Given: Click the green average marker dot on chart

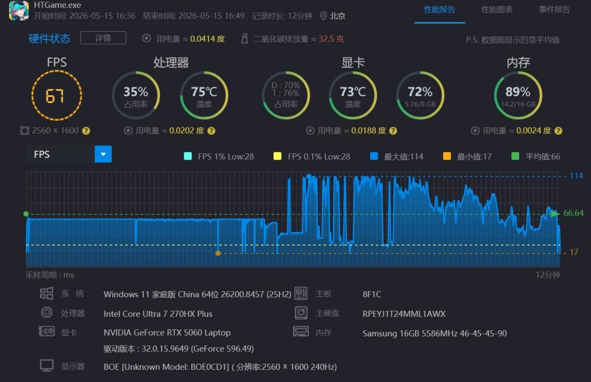Looking at the screenshot, I should 26,214.
